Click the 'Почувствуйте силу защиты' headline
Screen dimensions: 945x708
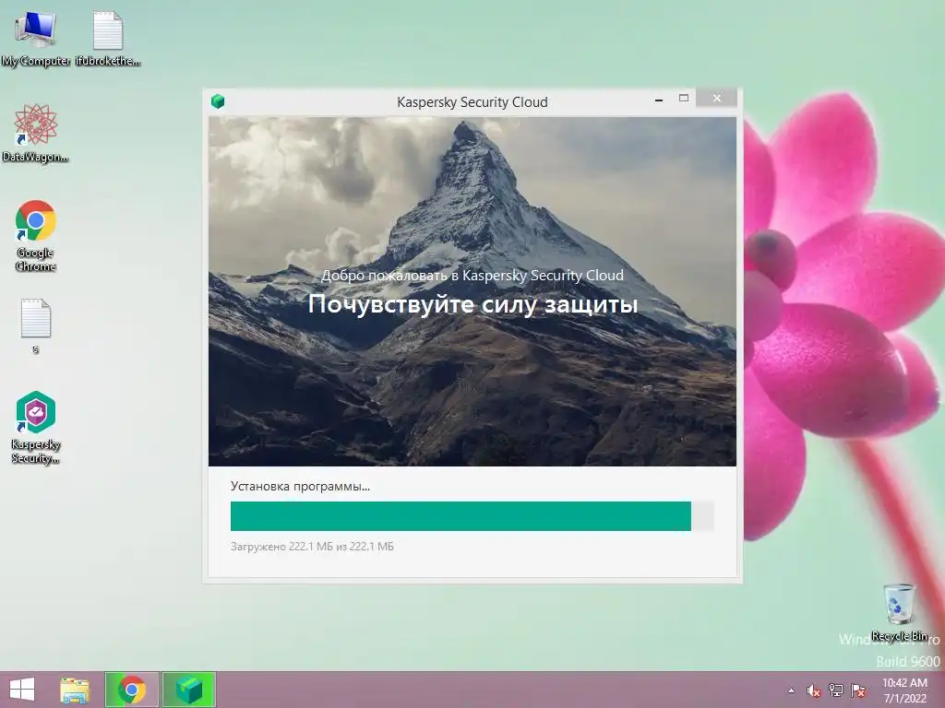point(472,304)
